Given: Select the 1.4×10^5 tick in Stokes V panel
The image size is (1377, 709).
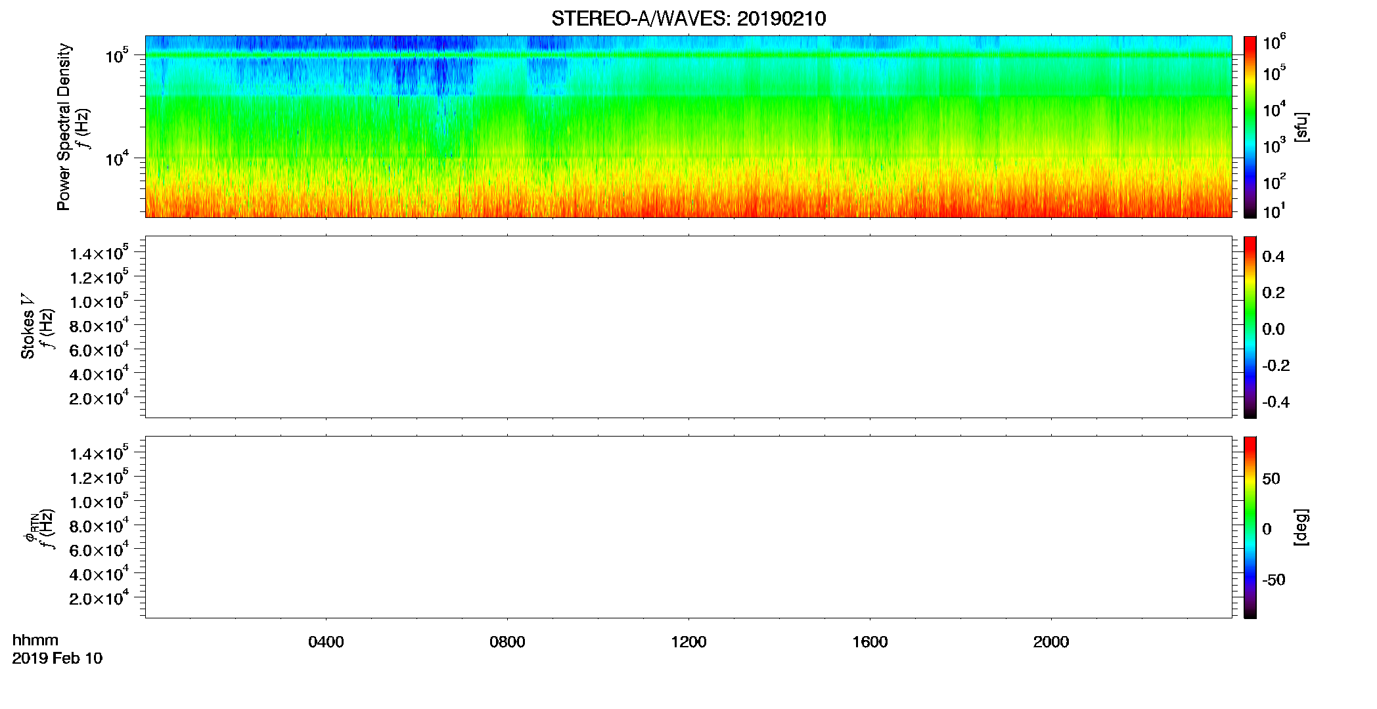Looking at the screenshot, I should [x=99, y=253].
